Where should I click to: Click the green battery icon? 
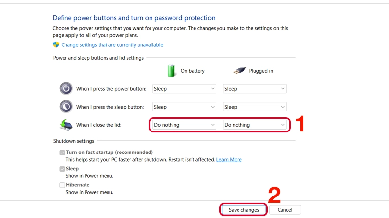172,70
